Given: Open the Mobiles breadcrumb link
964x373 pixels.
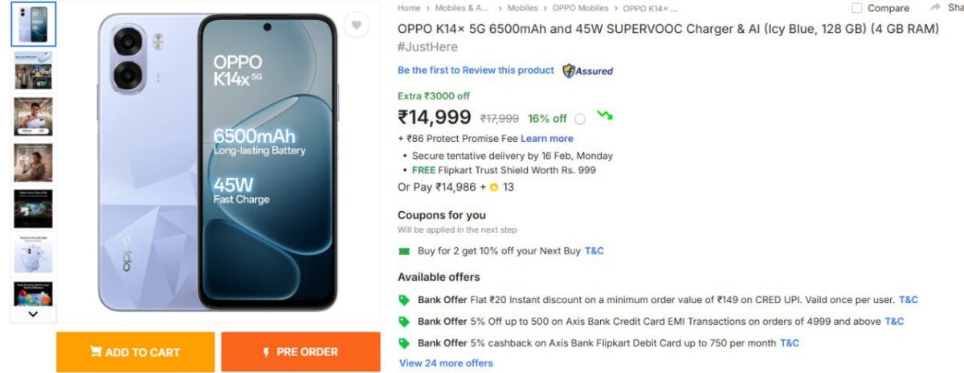Looking at the screenshot, I should tap(522, 8).
